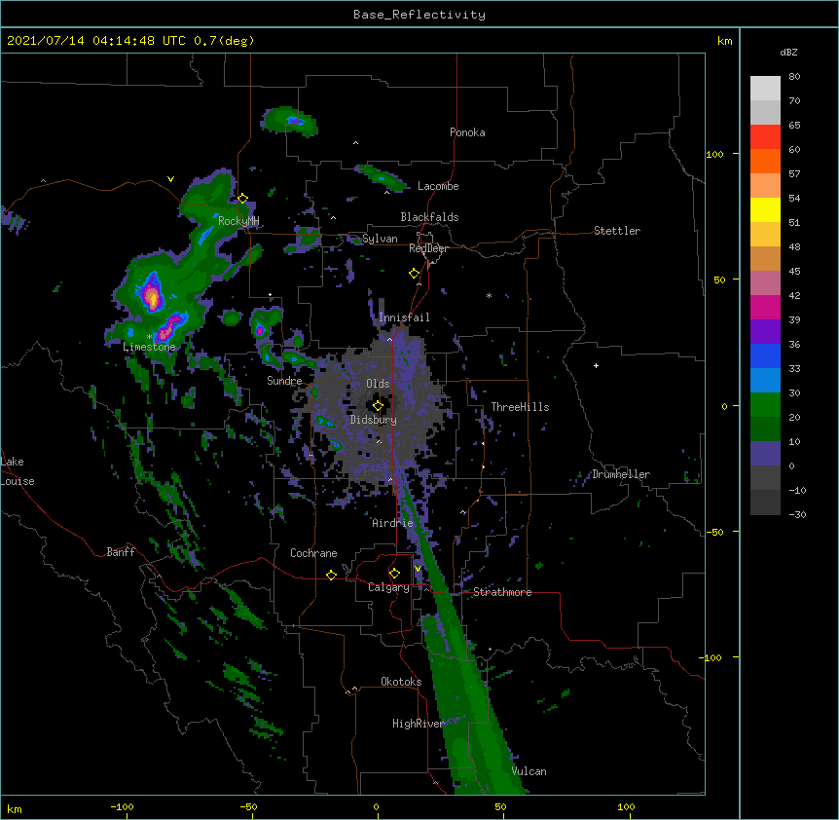The height and width of the screenshot is (820, 839).
Task: Click the Base_Reflectivity title
Action: (419, 15)
